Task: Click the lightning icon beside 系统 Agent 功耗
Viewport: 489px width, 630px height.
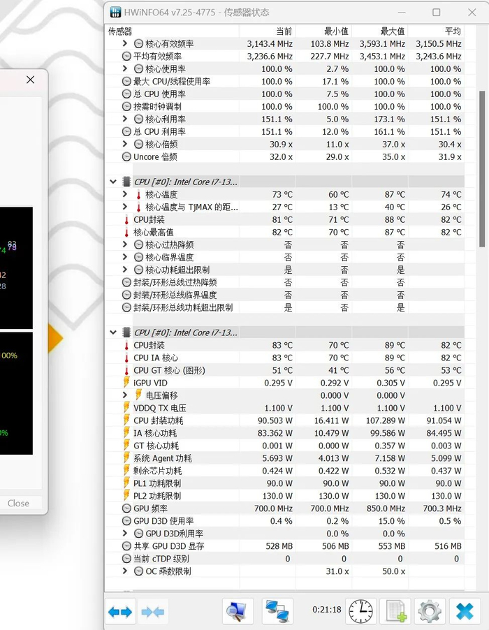Action: (126, 458)
